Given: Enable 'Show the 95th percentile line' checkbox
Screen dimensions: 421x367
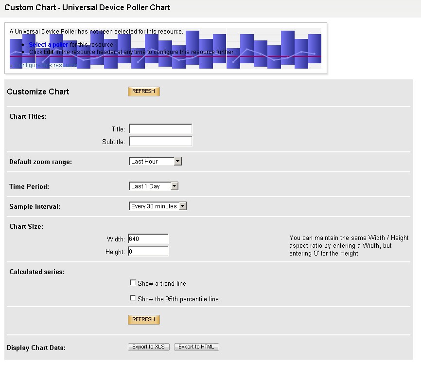Looking at the screenshot, I should 133,298.
